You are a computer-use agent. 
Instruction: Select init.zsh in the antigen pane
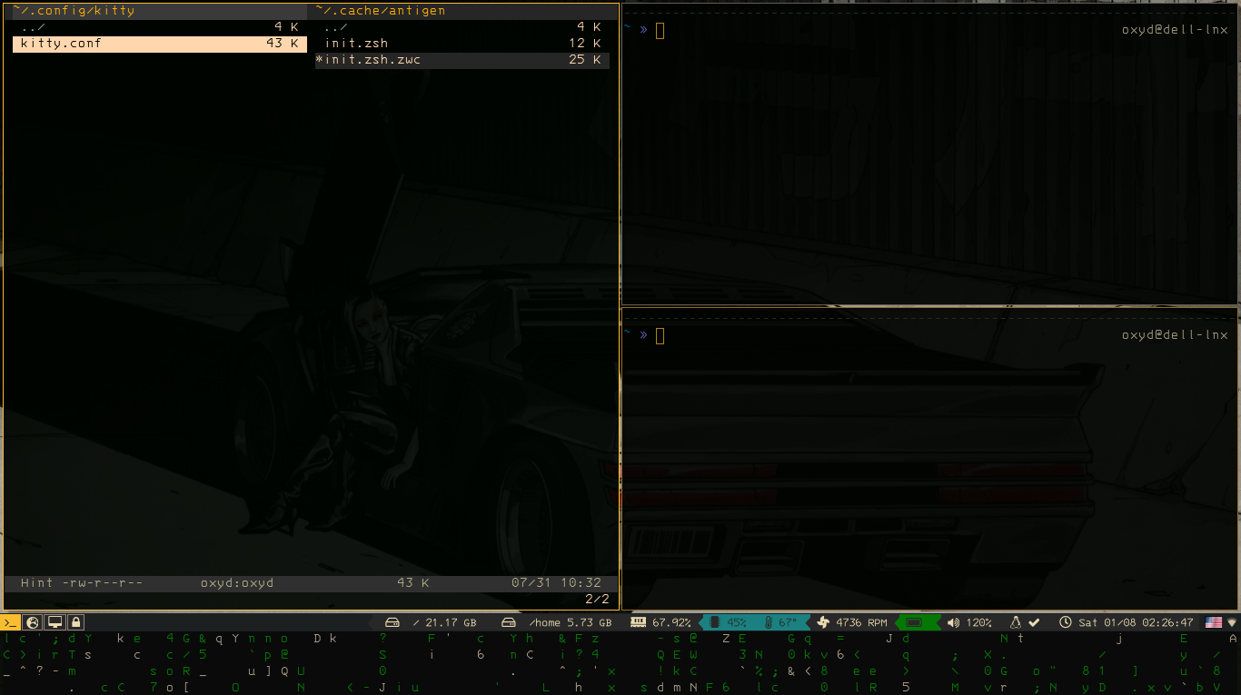click(462, 44)
